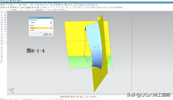Click the green-checked selection step row
This screenshot has width=173, height=100.
[x=39, y=23]
